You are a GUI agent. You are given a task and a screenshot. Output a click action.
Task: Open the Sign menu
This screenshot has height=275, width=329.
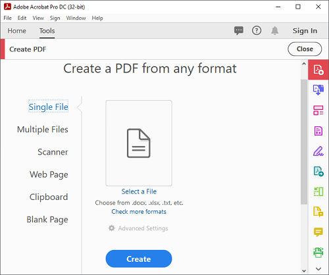point(55,18)
